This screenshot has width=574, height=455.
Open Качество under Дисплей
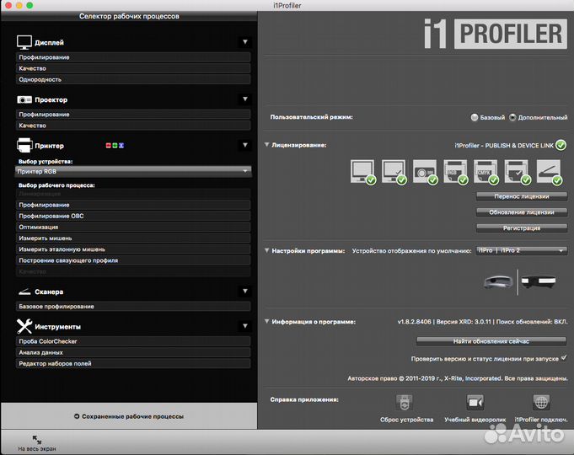pyautogui.click(x=133, y=68)
